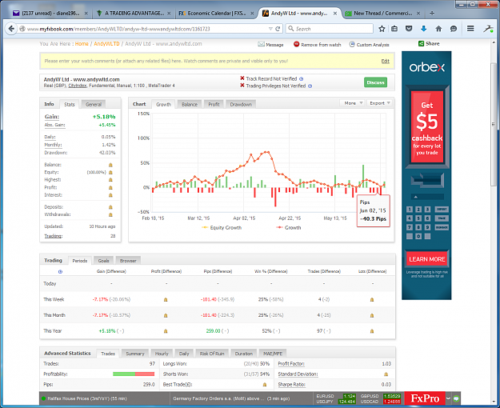Click the Balance lock icon
This screenshot has height=408, width=500.
110,165
